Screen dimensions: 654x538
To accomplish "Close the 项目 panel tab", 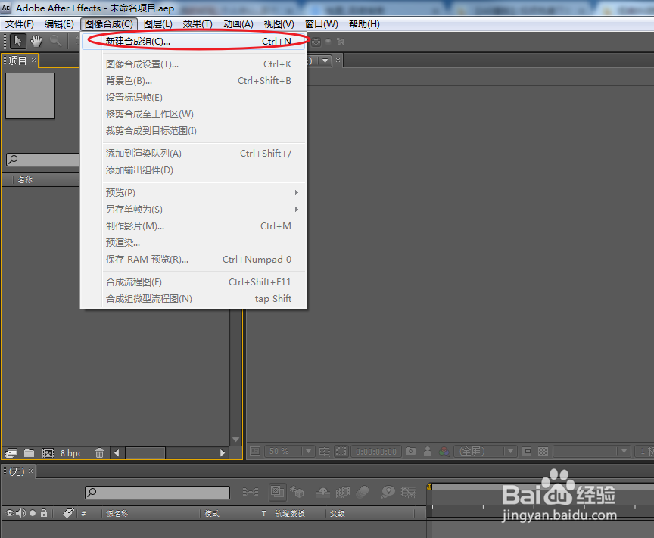I will [34, 61].
